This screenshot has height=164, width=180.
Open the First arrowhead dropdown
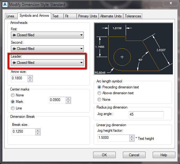tap(47, 35)
